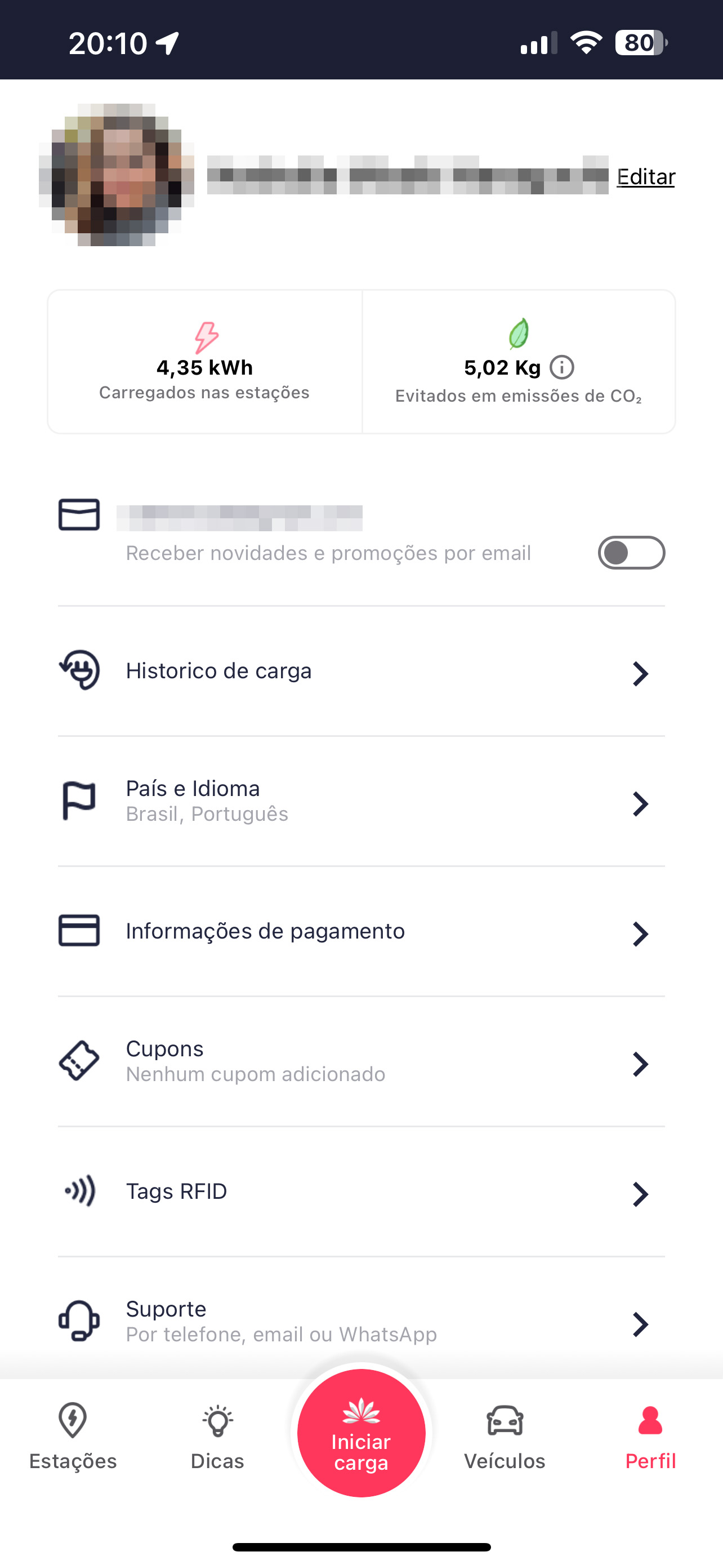Viewport: 723px width, 1565px height.
Task: Select the Perfil tab
Action: click(x=650, y=1436)
